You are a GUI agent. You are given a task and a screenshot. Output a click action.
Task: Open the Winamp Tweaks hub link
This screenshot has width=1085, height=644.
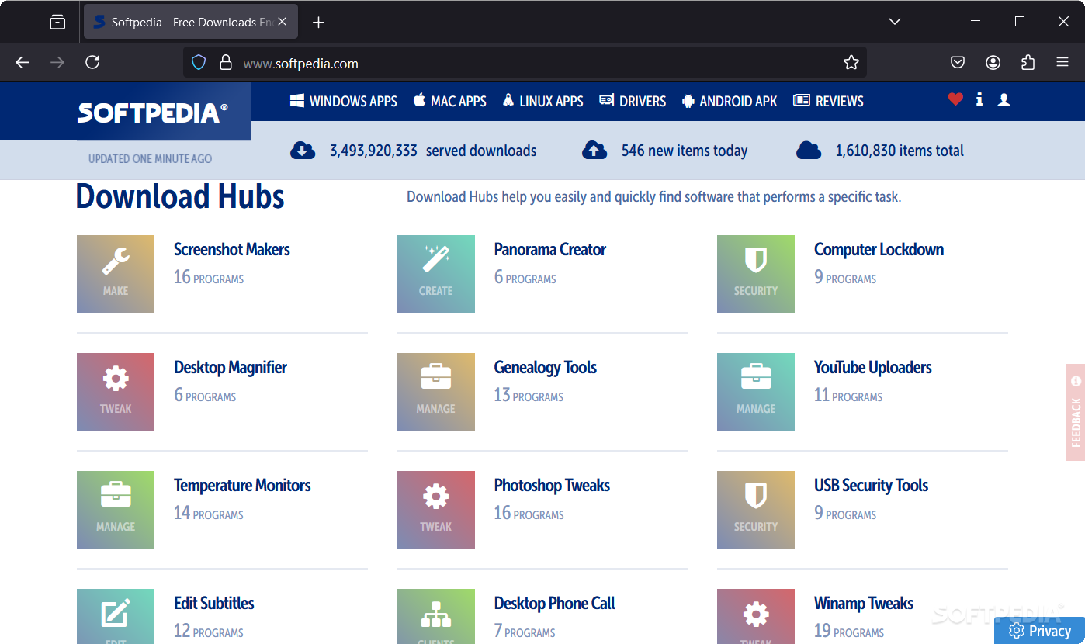[x=864, y=604]
